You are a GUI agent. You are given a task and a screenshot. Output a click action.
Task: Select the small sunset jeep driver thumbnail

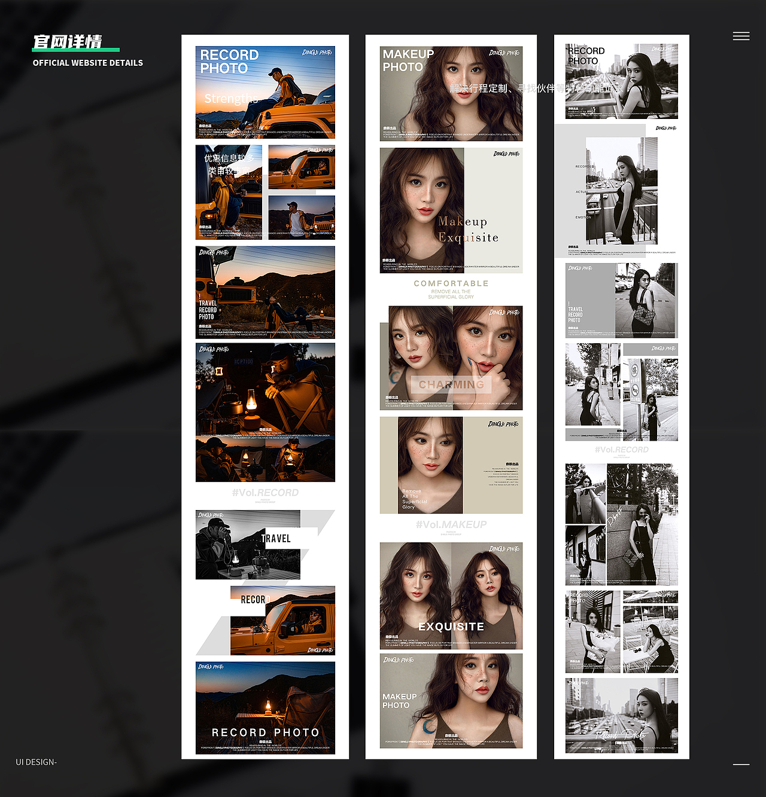click(x=302, y=167)
